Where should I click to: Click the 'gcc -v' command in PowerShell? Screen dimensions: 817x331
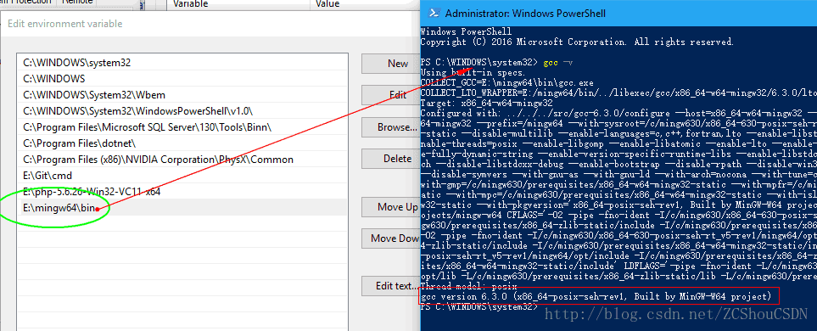pos(558,63)
